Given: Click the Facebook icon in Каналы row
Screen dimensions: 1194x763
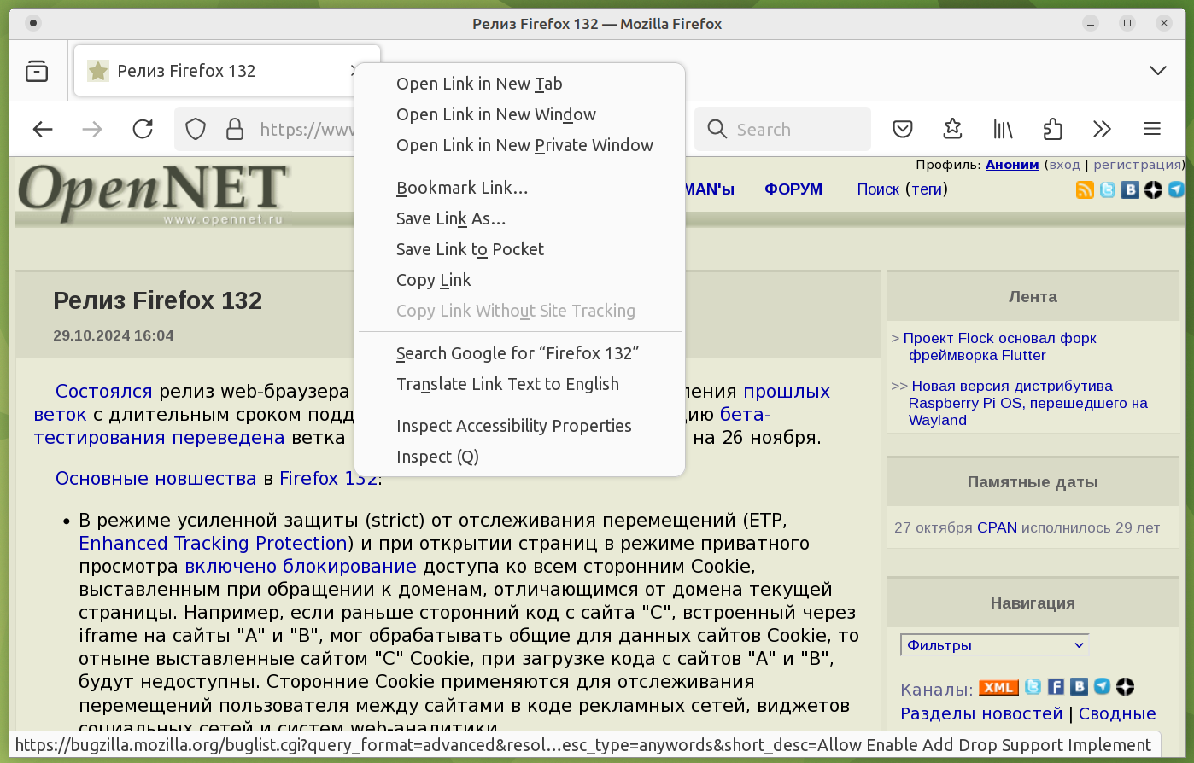Looking at the screenshot, I should 1056,687.
